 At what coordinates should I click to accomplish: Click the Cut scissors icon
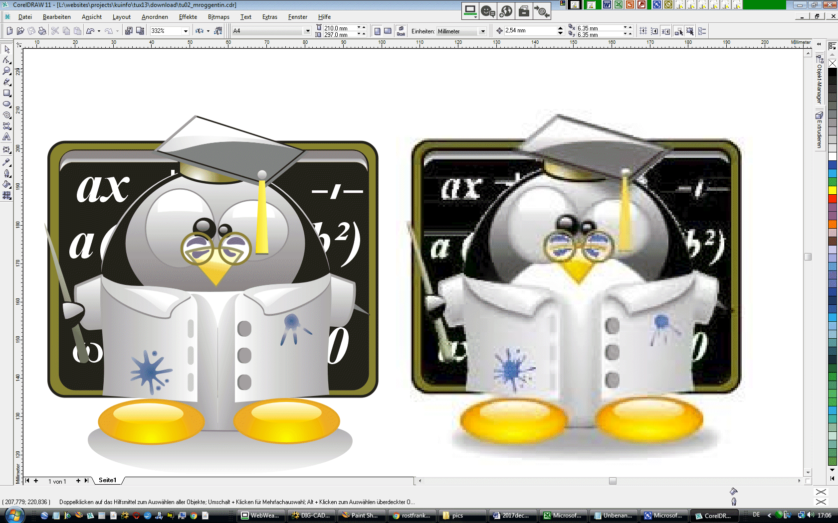click(x=55, y=31)
